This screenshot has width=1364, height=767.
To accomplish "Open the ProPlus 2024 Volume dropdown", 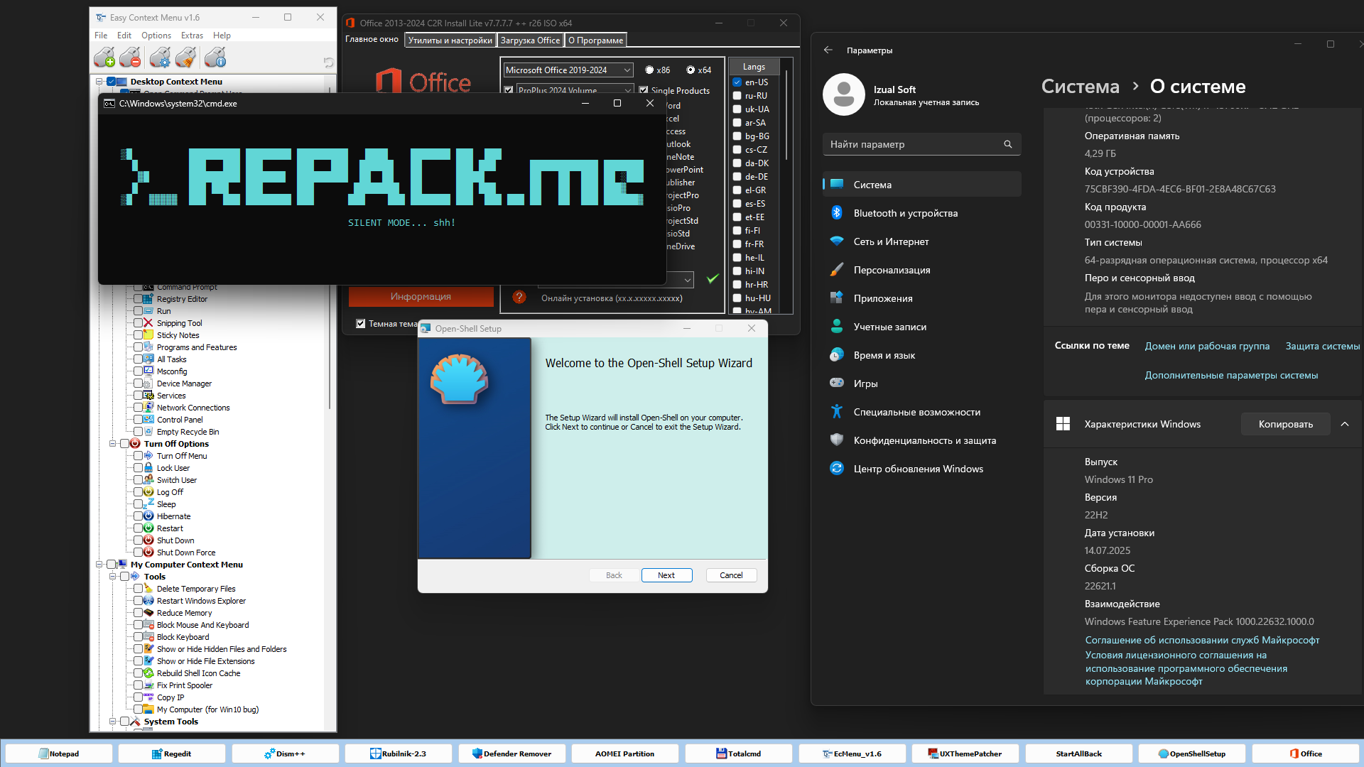I will [x=574, y=91].
